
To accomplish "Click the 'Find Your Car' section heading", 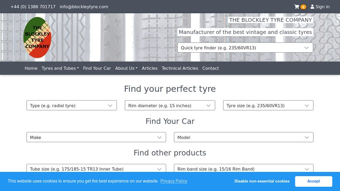I will point(170,121).
